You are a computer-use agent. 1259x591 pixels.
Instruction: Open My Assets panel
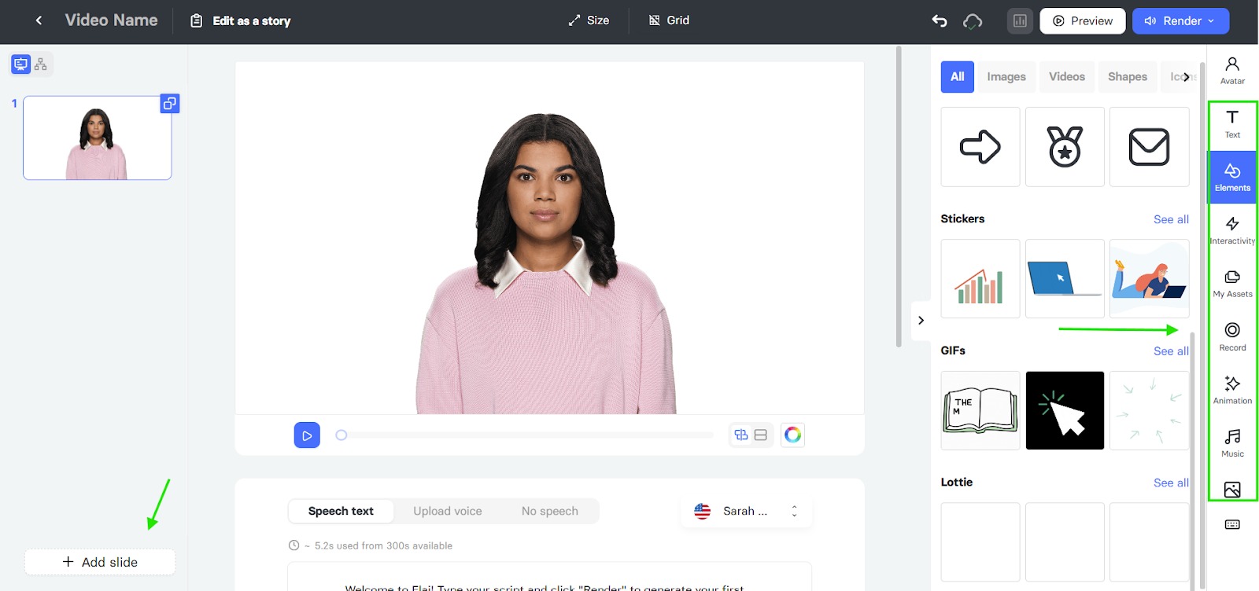[x=1232, y=284]
